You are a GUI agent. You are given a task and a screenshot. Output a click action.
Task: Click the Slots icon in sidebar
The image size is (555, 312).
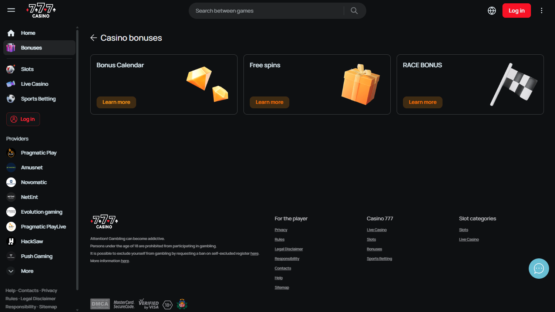point(11,69)
